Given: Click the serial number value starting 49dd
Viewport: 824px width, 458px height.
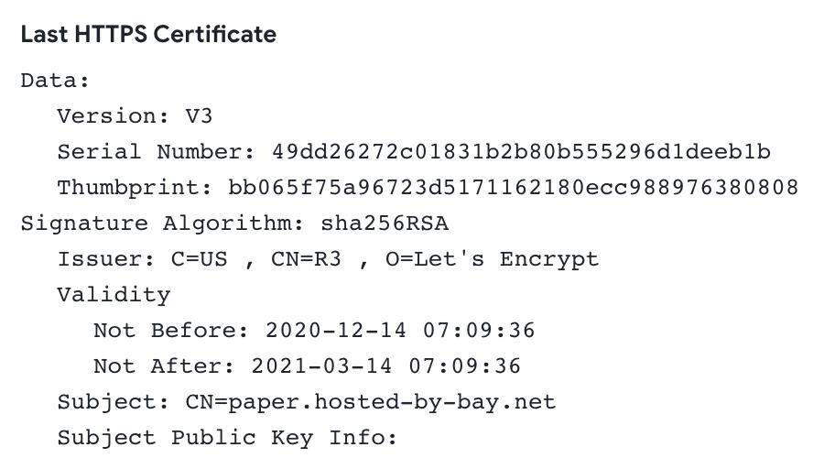Looking at the screenshot, I should click(521, 152).
